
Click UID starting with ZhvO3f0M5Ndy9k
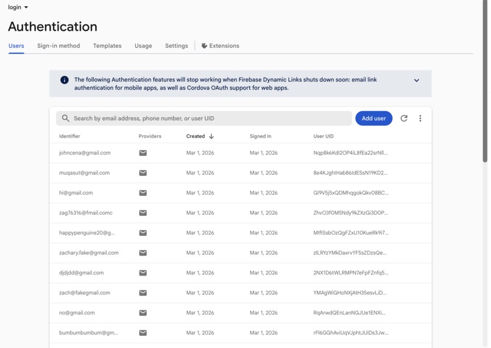tap(351, 213)
